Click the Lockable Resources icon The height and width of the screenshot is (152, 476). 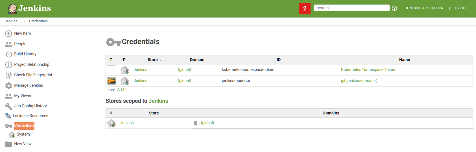pos(8,116)
